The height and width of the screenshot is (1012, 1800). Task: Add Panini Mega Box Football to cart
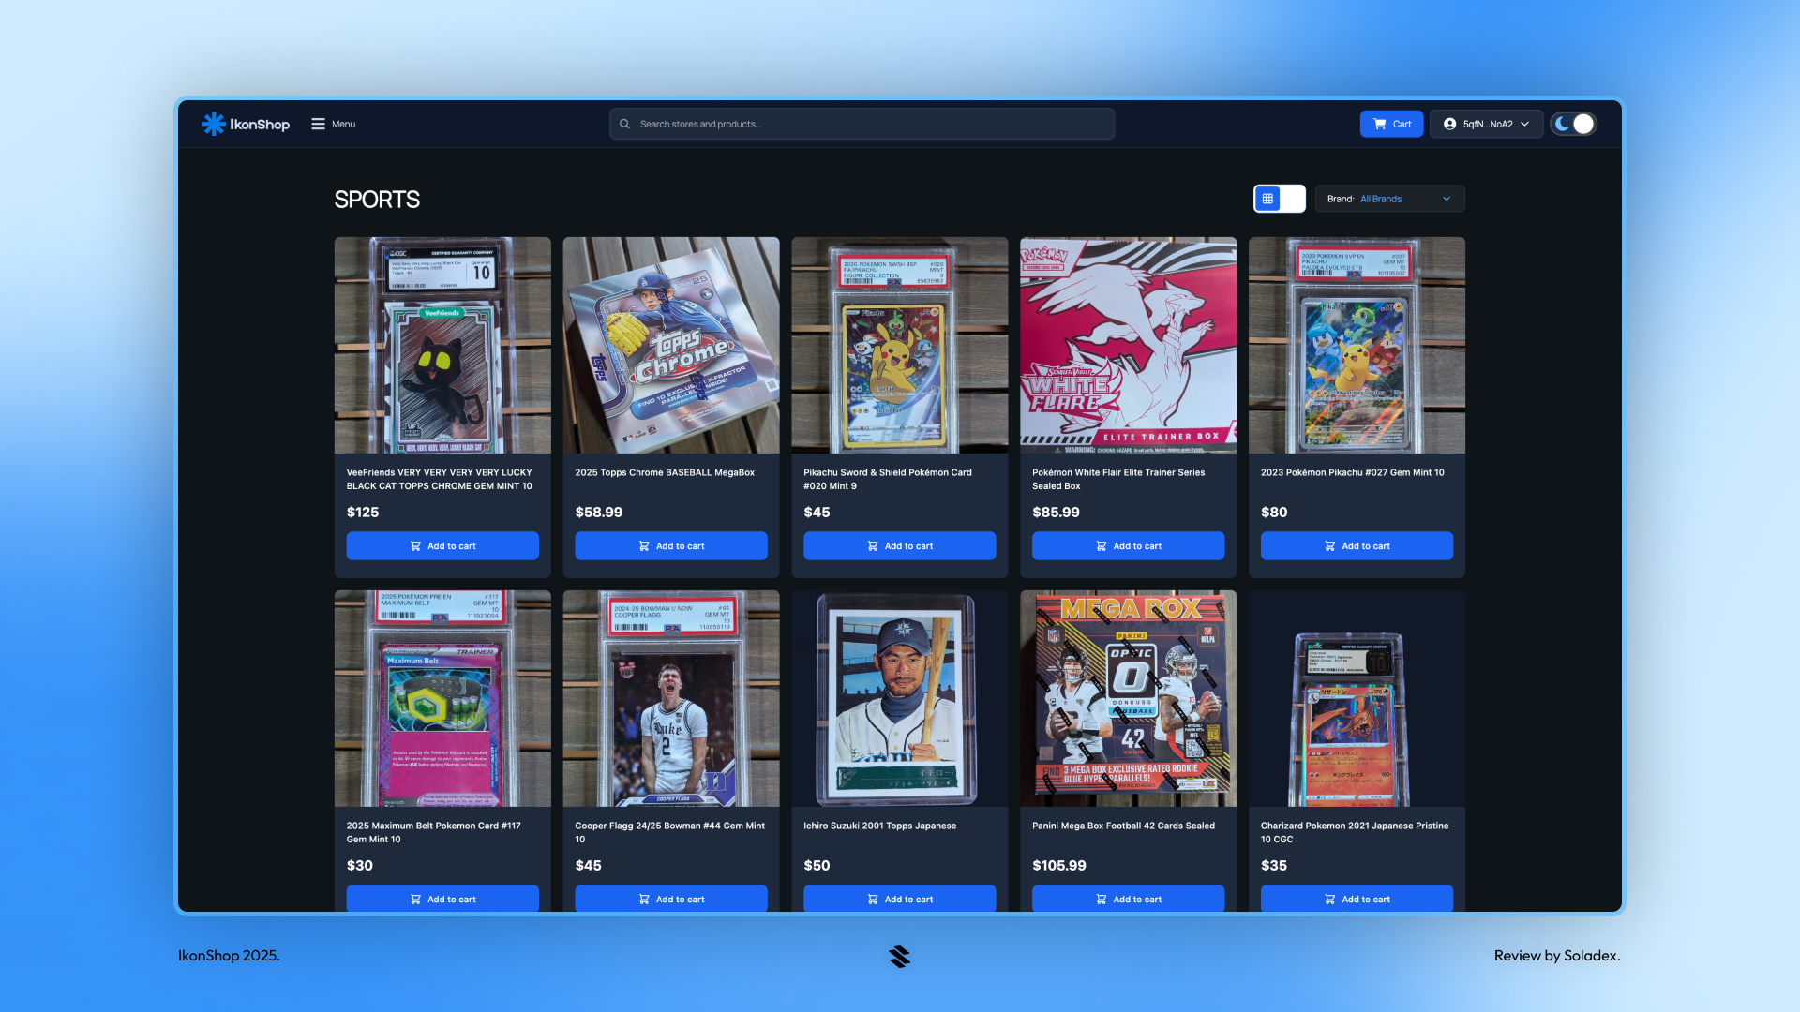[1129, 899]
